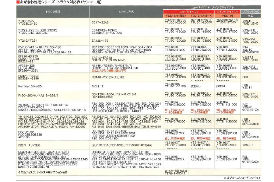The width and height of the screenshot is (274, 182).
Task: Click rotary cell 'EA12S~17S'
Action: click(x=100, y=41)
